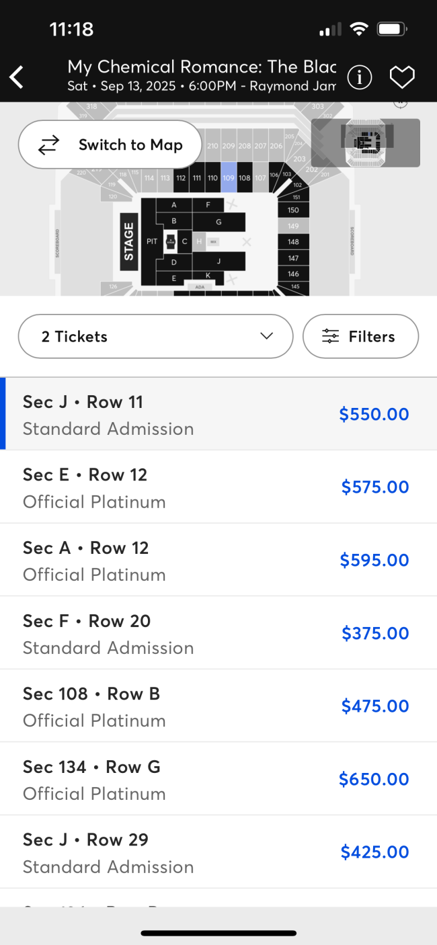This screenshot has height=945, width=437.
Task: Tap the $475.00 price for Sec 108
Action: pos(374,706)
